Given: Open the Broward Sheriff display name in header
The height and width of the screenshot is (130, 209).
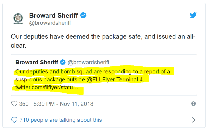Looking at the screenshot, I should (54, 16).
